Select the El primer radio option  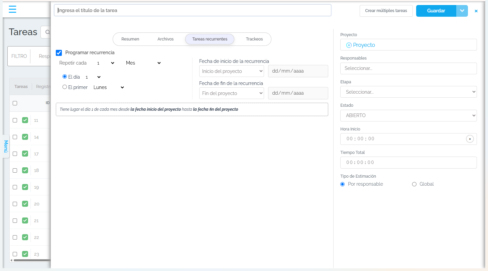pos(65,87)
